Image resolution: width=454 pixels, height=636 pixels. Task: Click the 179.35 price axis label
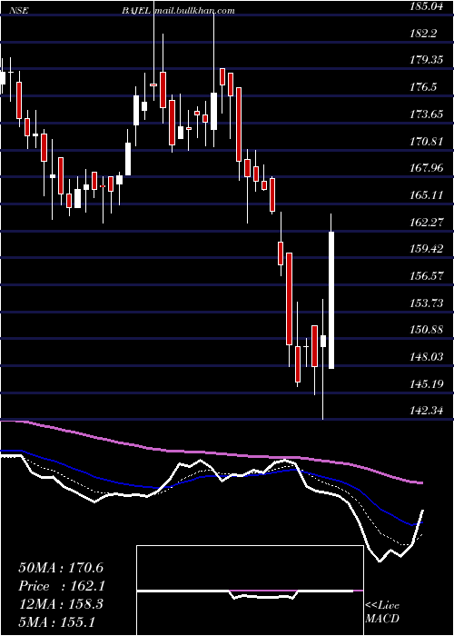pos(427,60)
